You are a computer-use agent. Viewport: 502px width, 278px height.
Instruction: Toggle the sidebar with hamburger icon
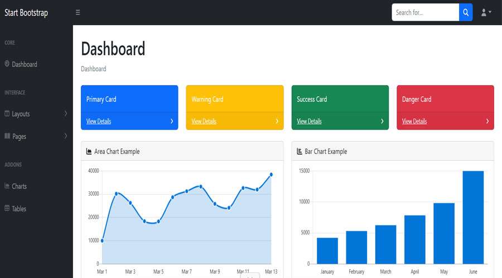click(78, 12)
